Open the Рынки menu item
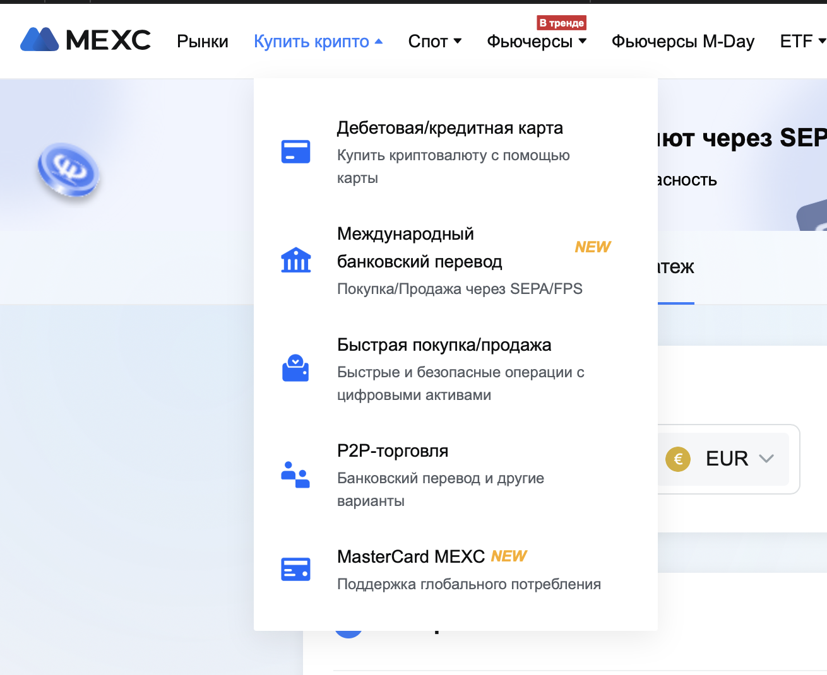 (x=202, y=42)
